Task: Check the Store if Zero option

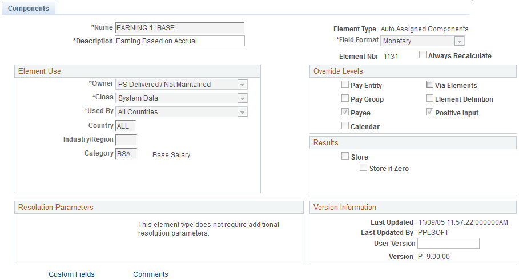Action: (363, 168)
